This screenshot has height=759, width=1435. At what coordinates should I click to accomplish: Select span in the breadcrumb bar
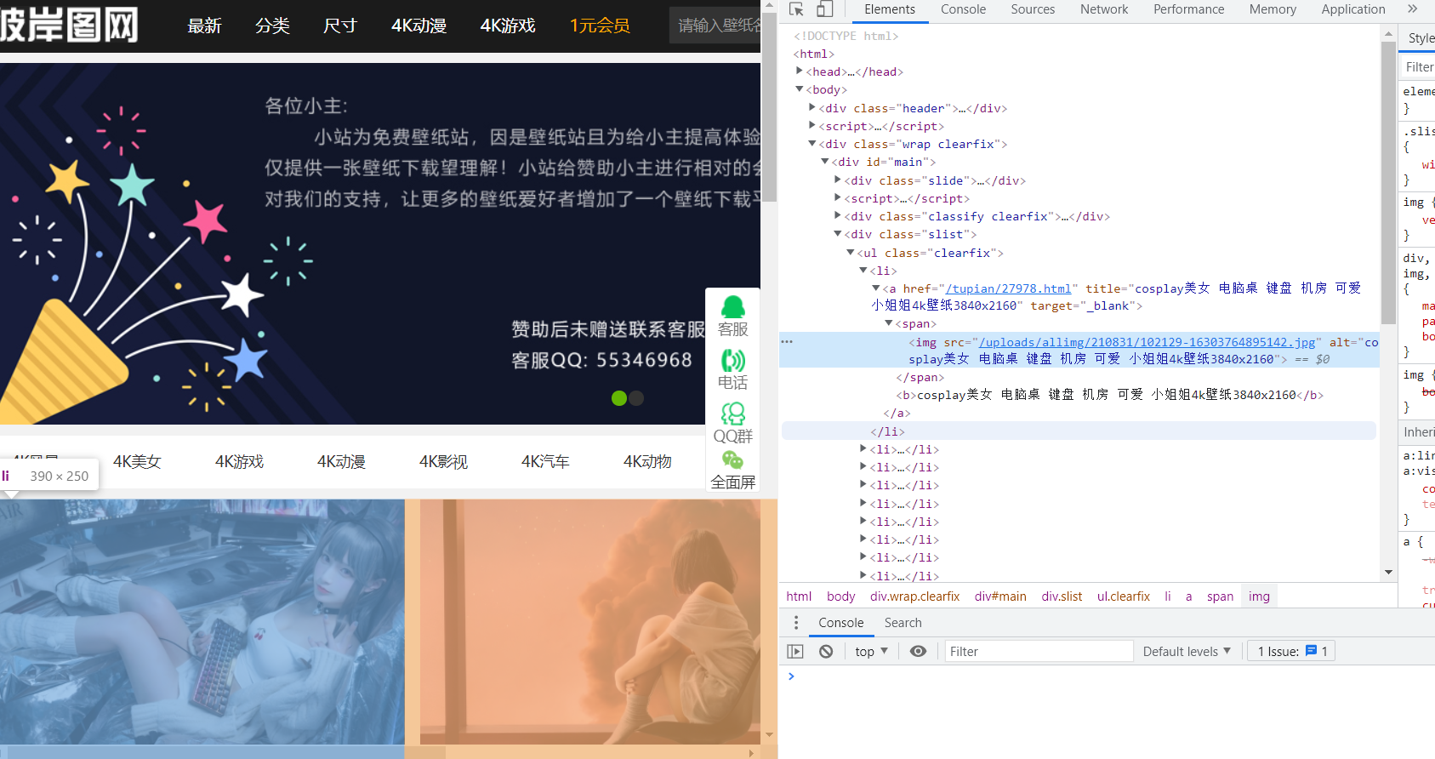[x=1220, y=596]
